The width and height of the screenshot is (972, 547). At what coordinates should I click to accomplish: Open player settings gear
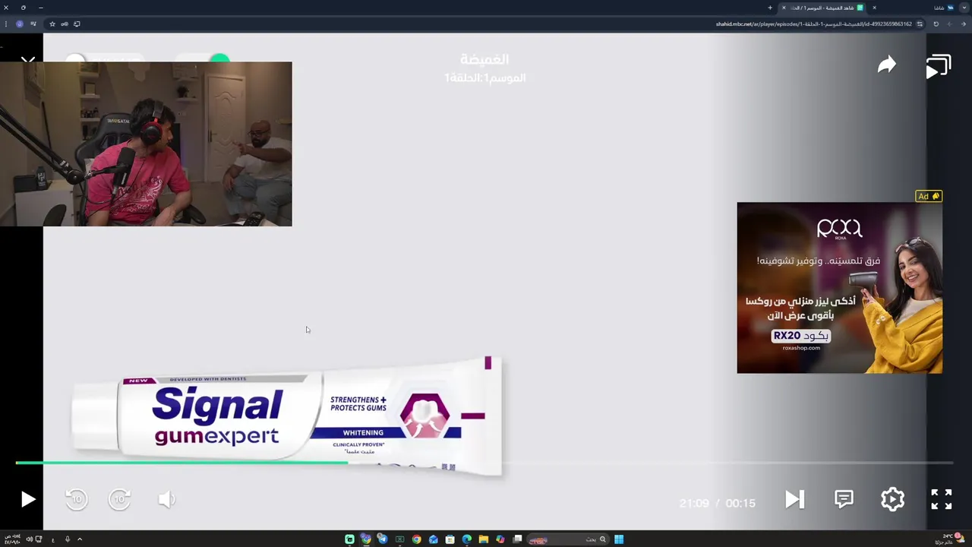[892, 499]
